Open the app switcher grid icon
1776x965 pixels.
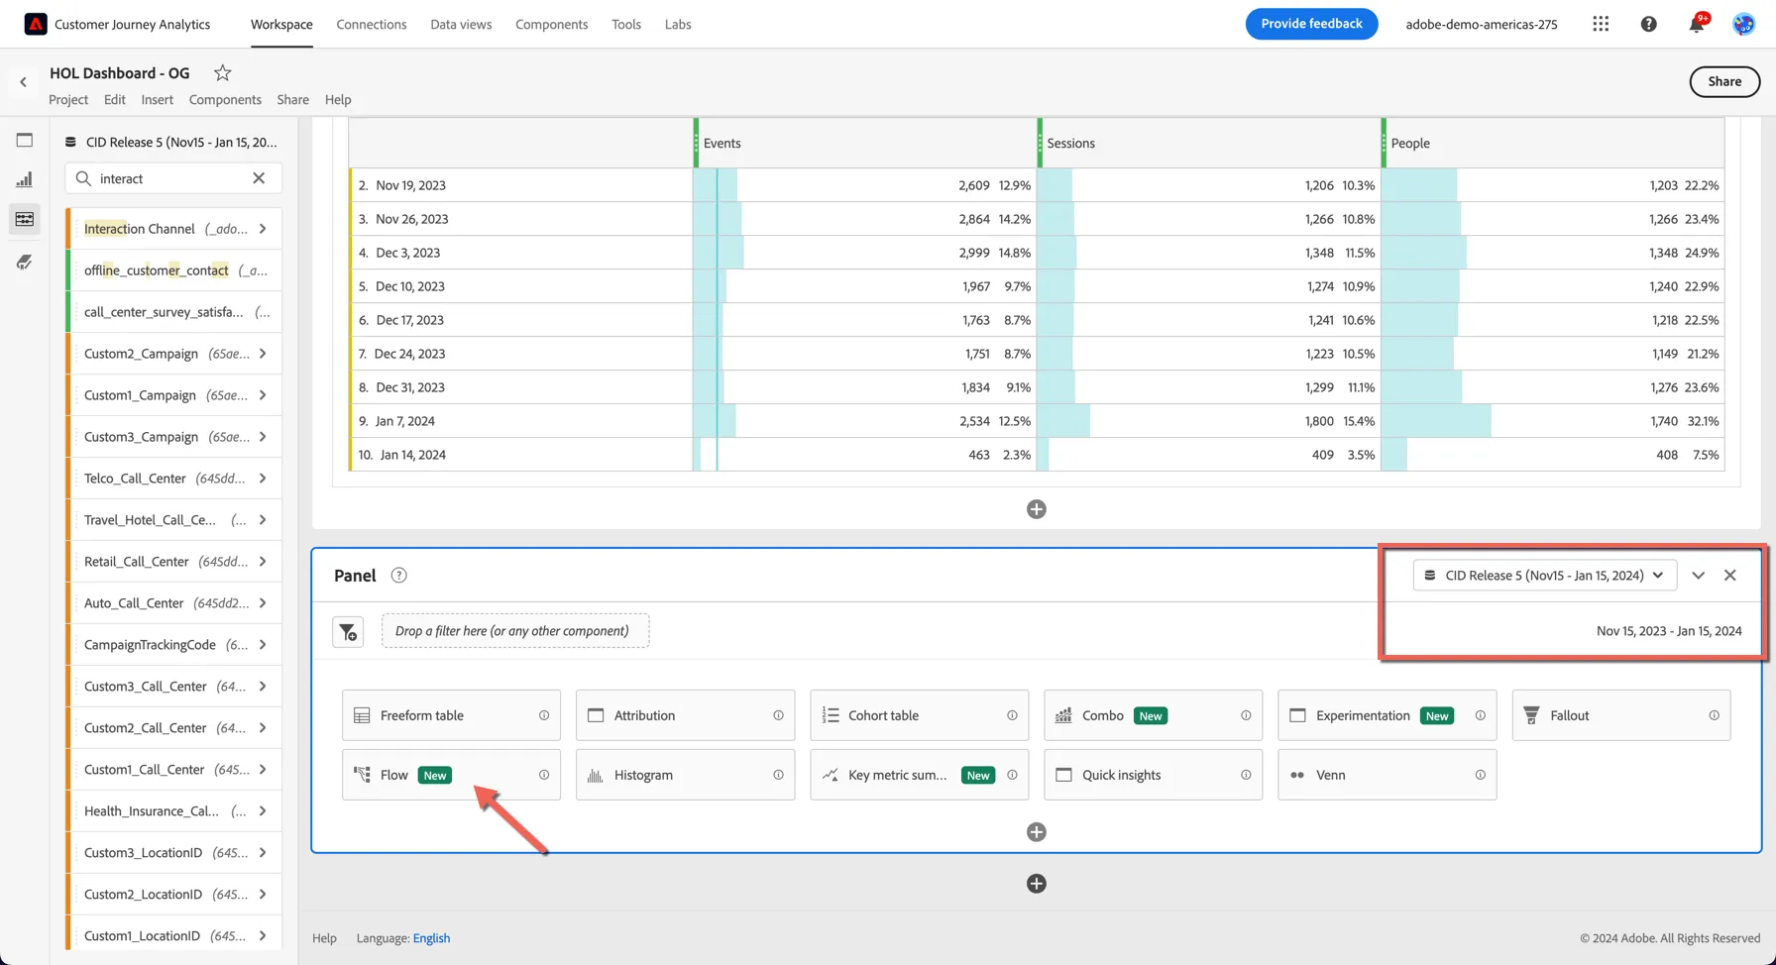1601,24
